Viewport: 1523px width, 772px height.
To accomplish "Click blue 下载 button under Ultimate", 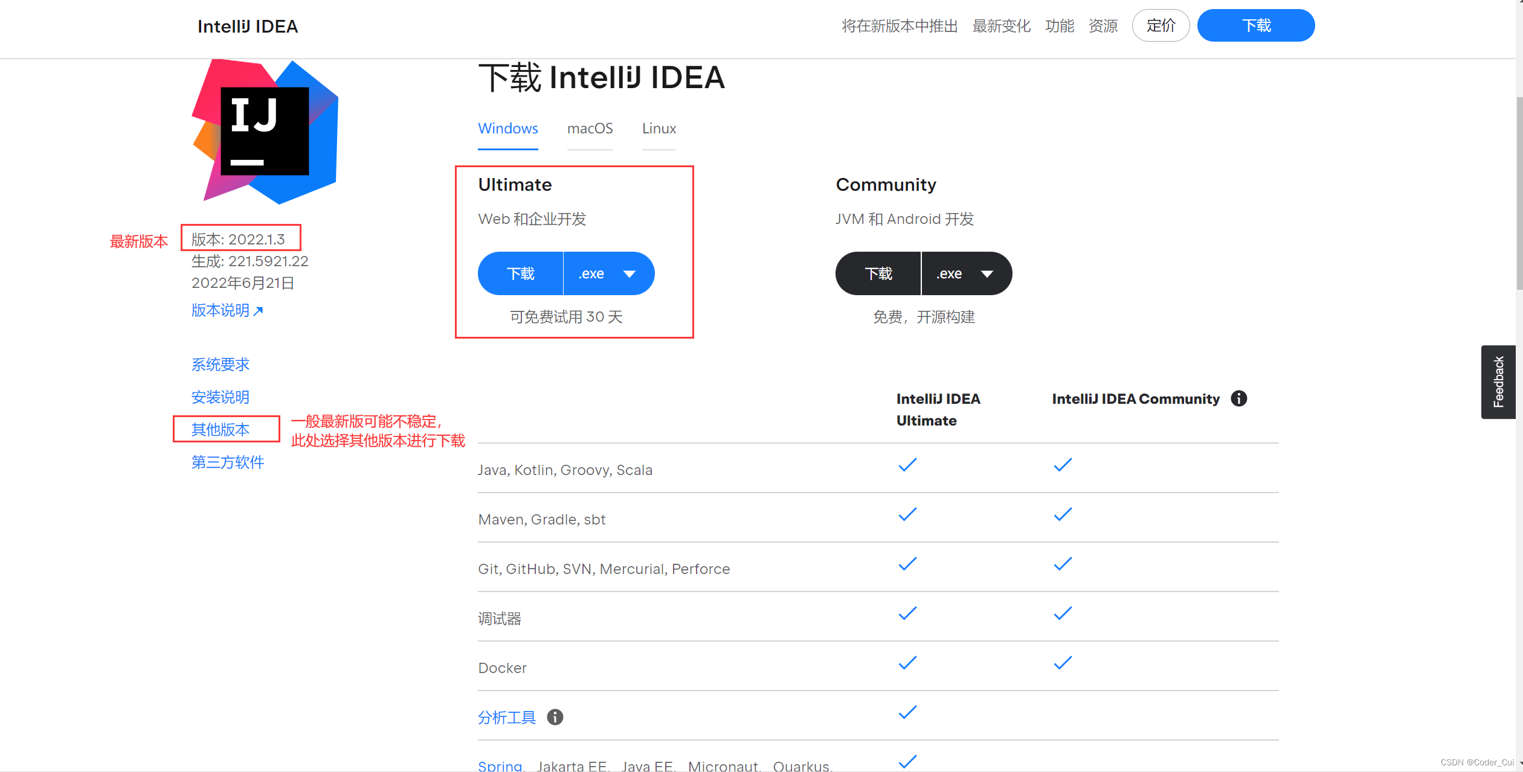I will 521,274.
